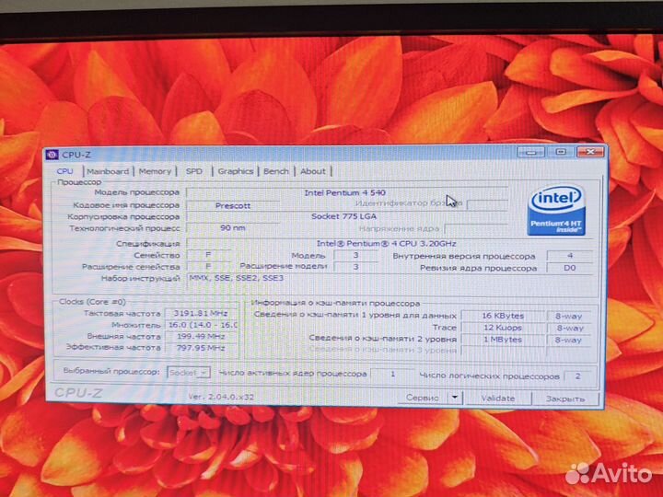Minimize the CPU-Z window
This screenshot has width=663, height=497.
click(531, 152)
